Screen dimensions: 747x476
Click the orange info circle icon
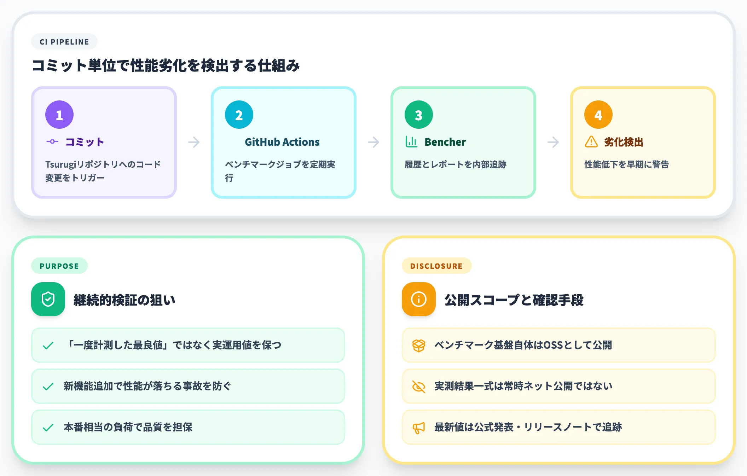pyautogui.click(x=419, y=299)
